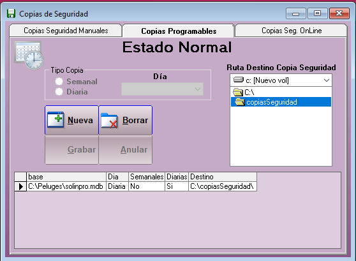Screen dimensions: 356x261
Task: Click the Semanales column header
Action: coord(147,177)
